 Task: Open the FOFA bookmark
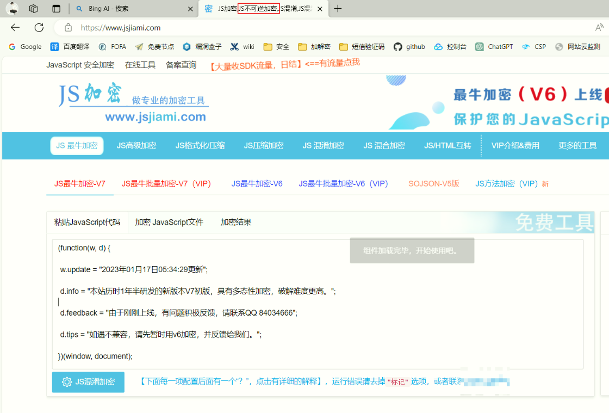tap(113, 47)
